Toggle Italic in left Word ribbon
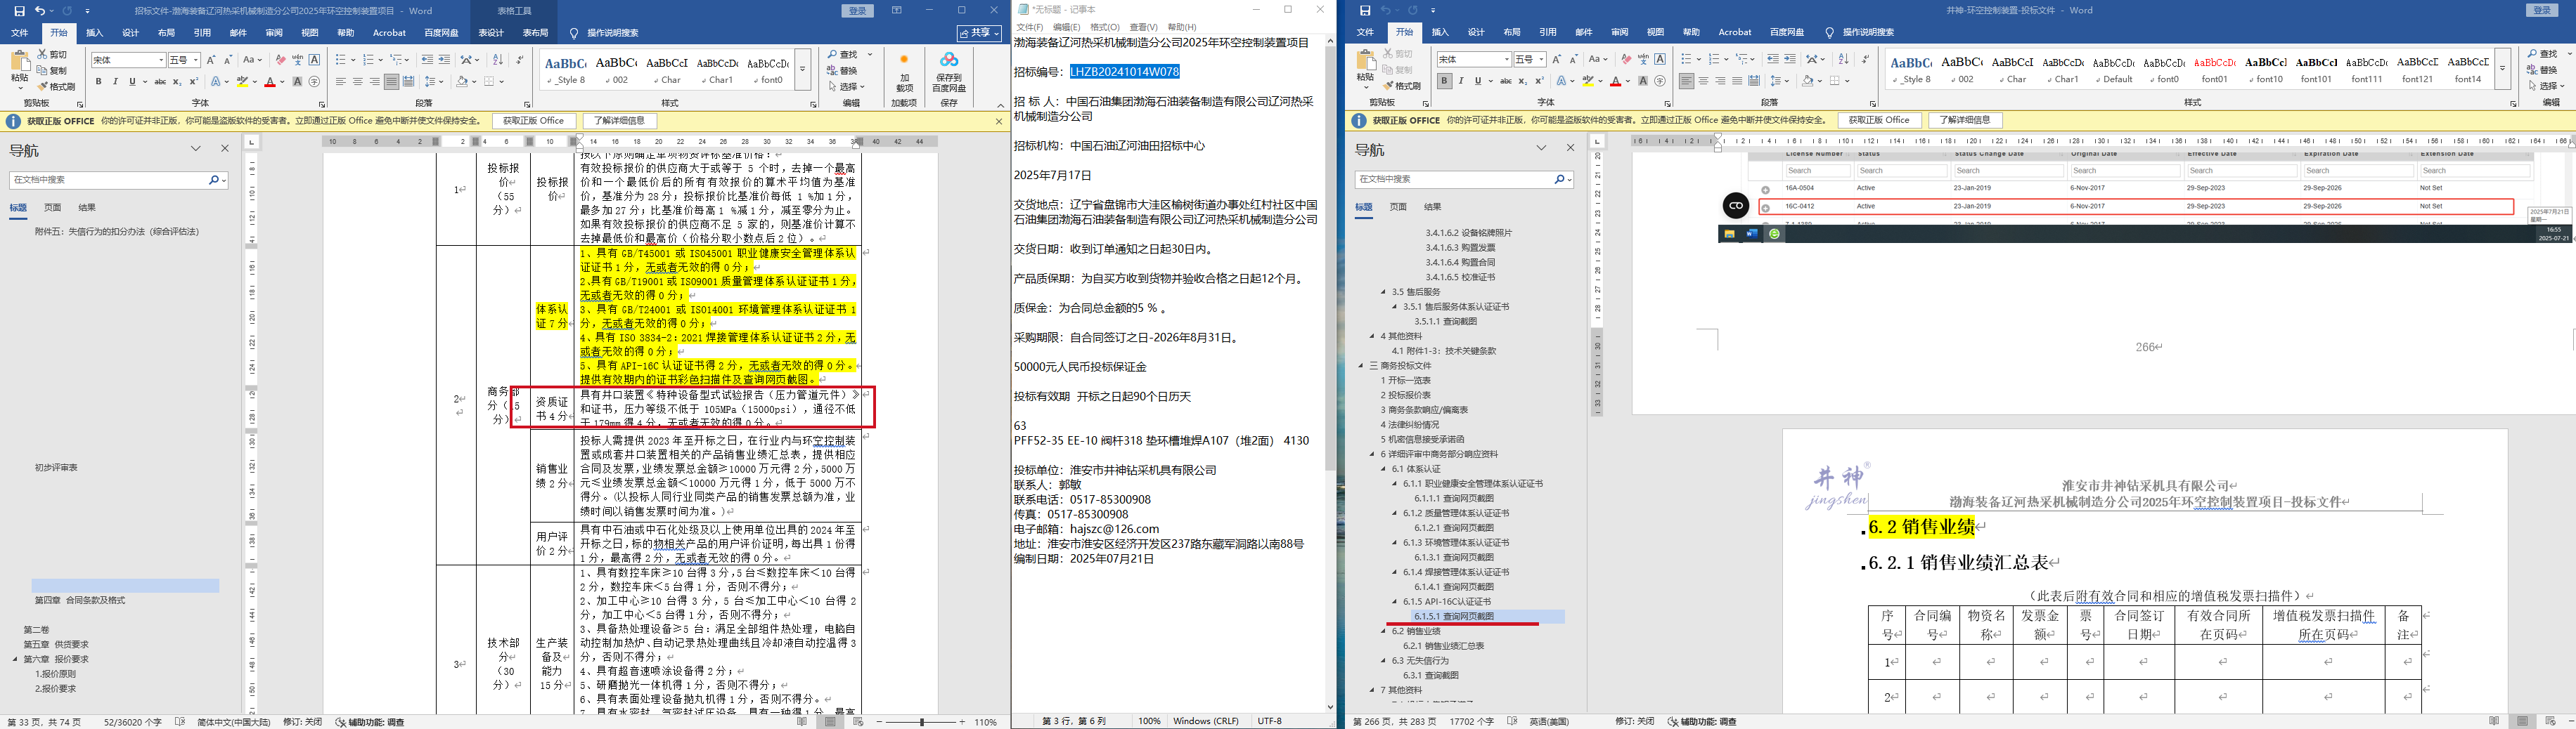Viewport: 2576px width, 729px height. pos(115,82)
